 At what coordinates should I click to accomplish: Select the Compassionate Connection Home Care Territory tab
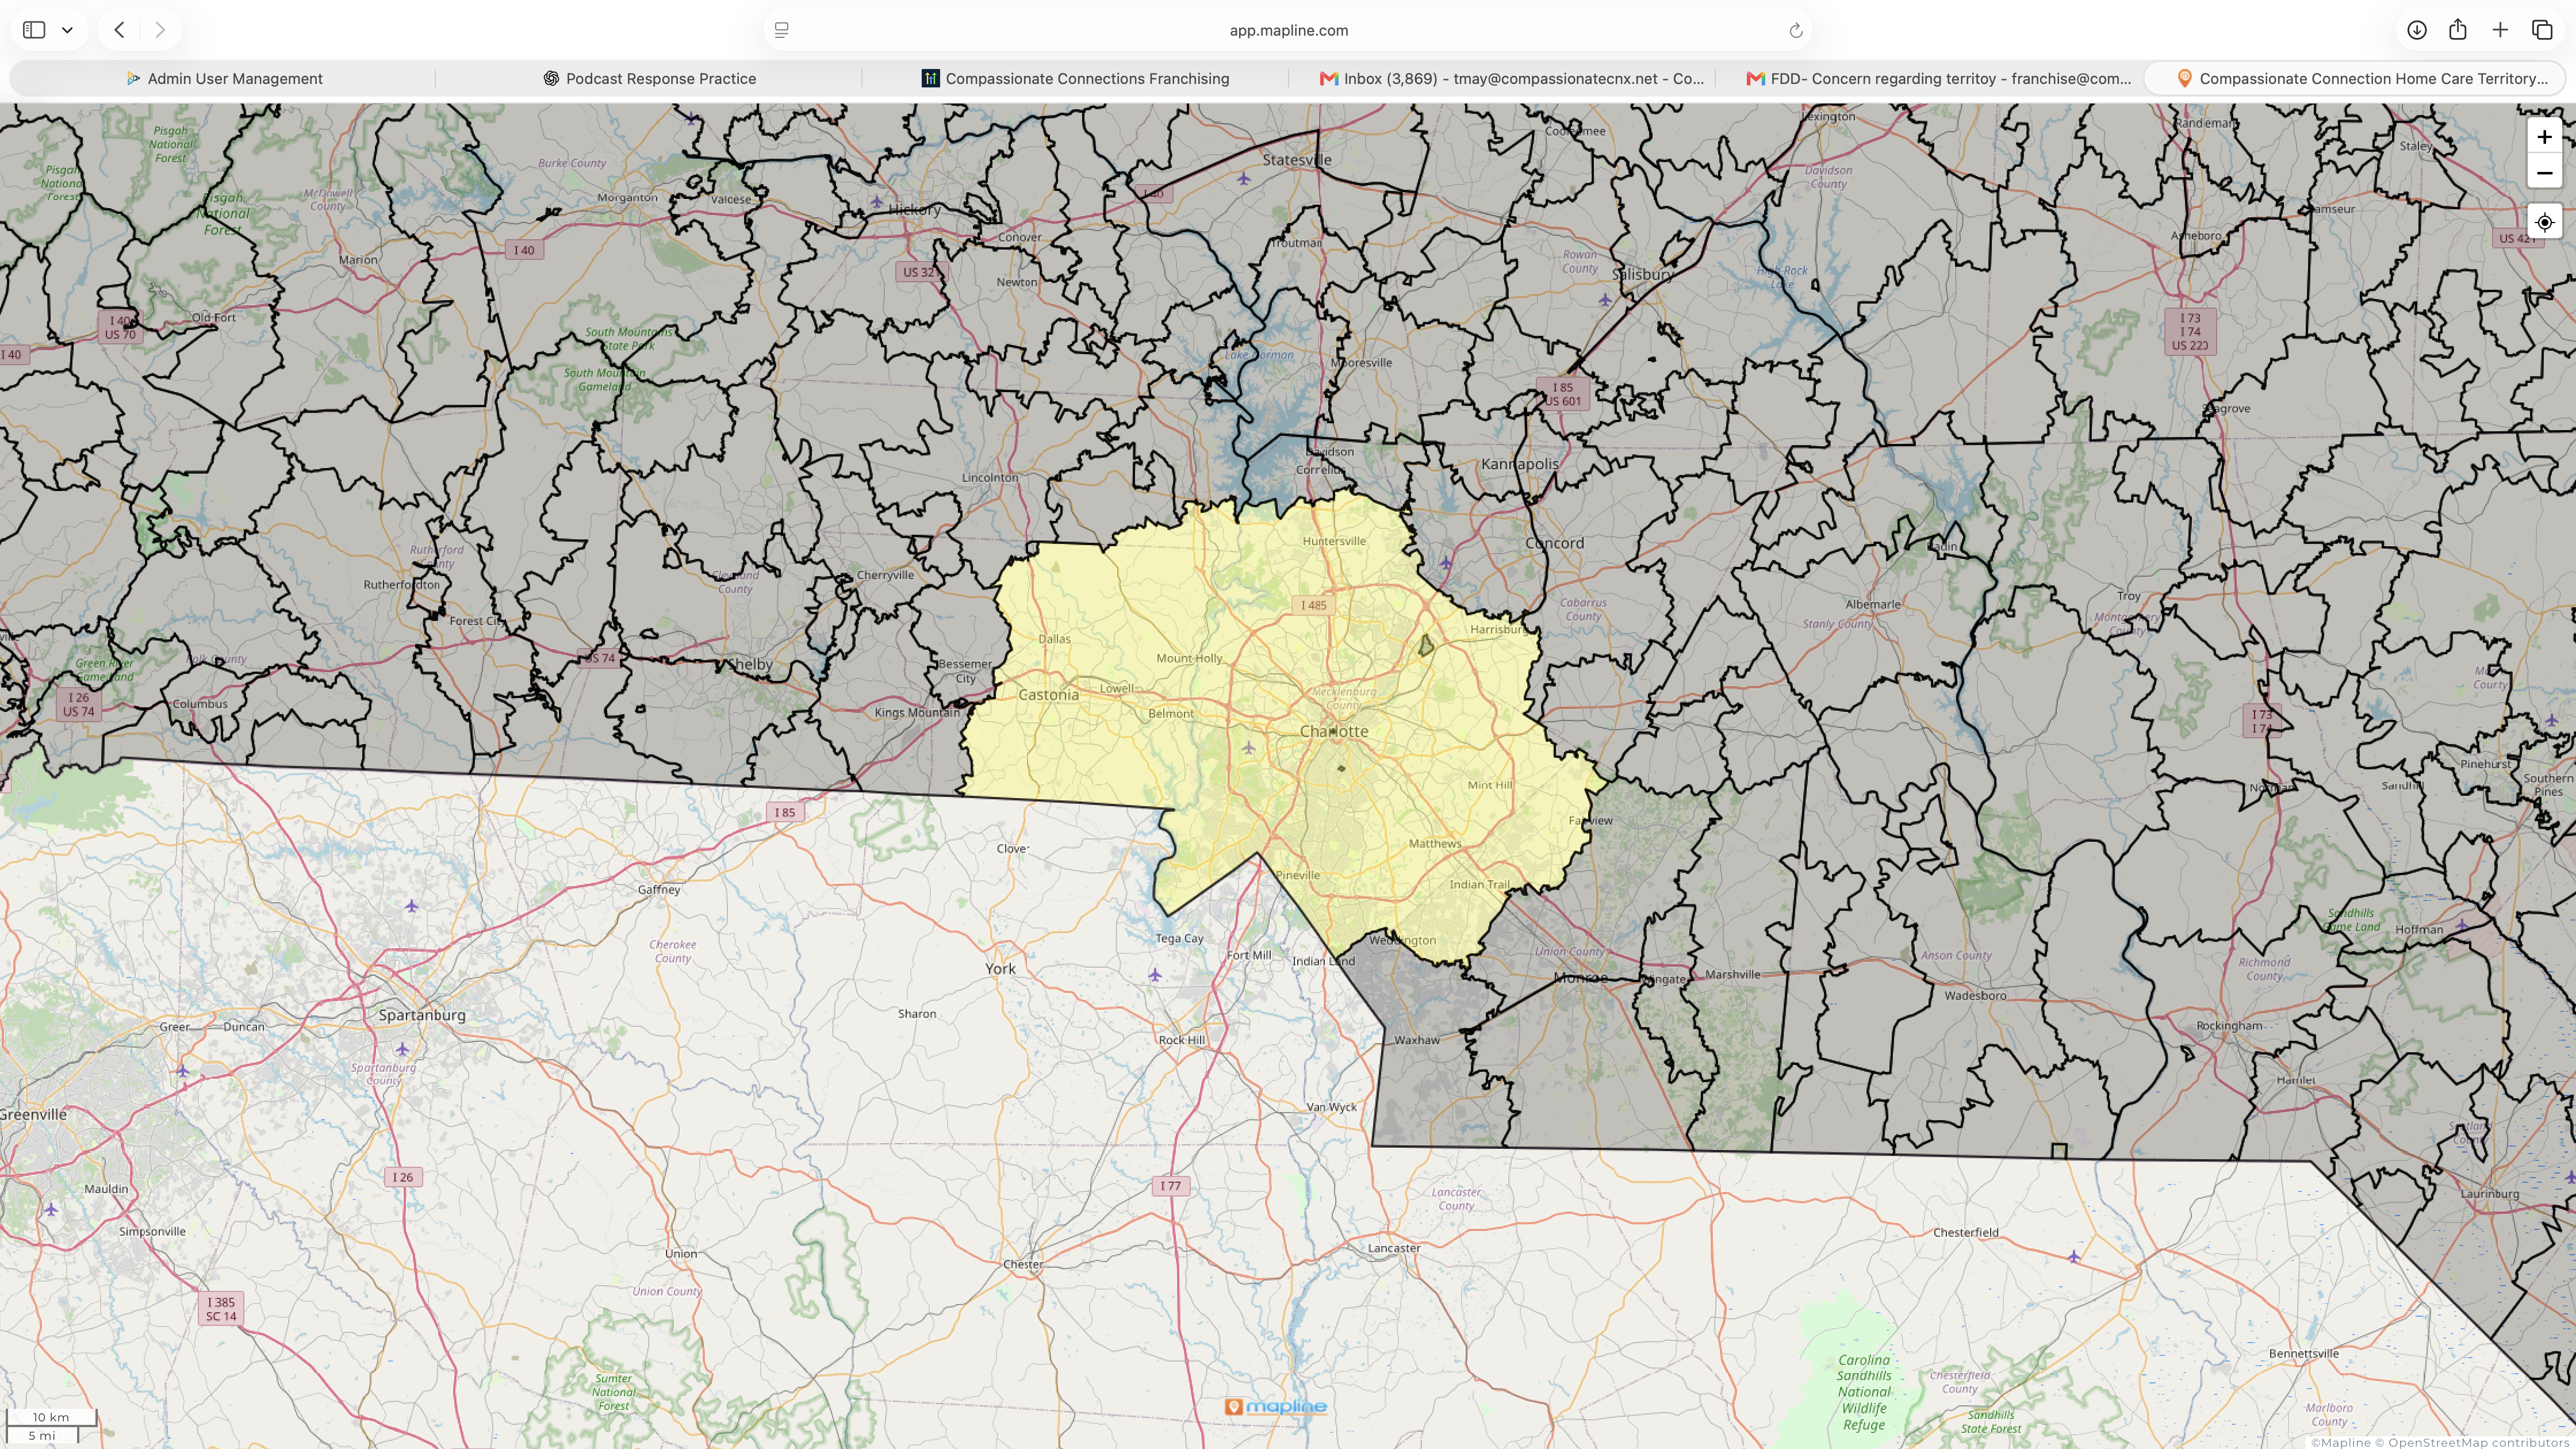[x=2354, y=78]
